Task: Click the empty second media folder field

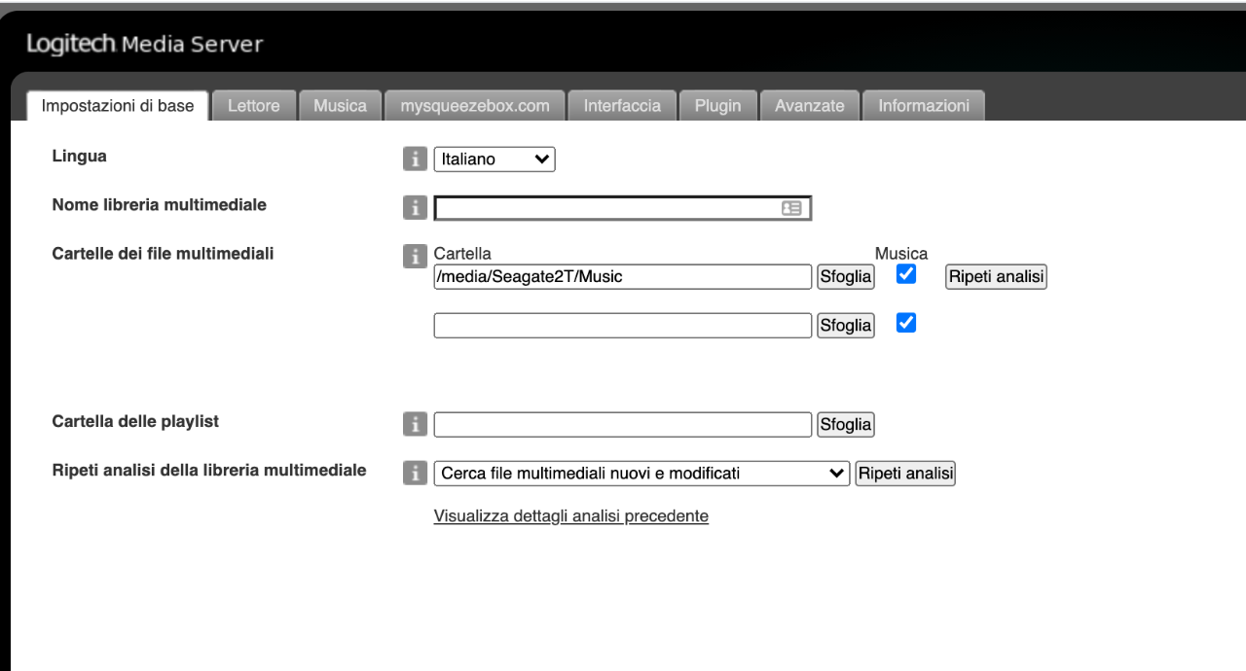Action: [623, 326]
